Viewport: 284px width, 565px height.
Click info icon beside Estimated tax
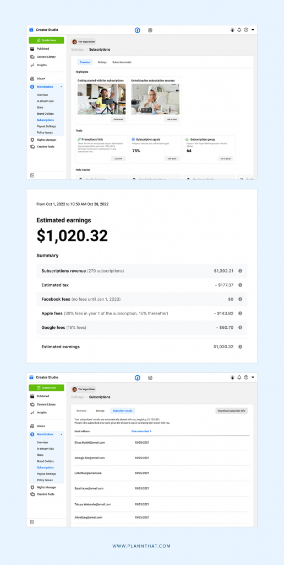click(240, 285)
